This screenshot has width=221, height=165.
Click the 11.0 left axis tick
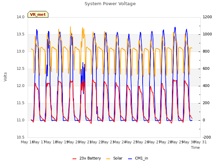20,120
